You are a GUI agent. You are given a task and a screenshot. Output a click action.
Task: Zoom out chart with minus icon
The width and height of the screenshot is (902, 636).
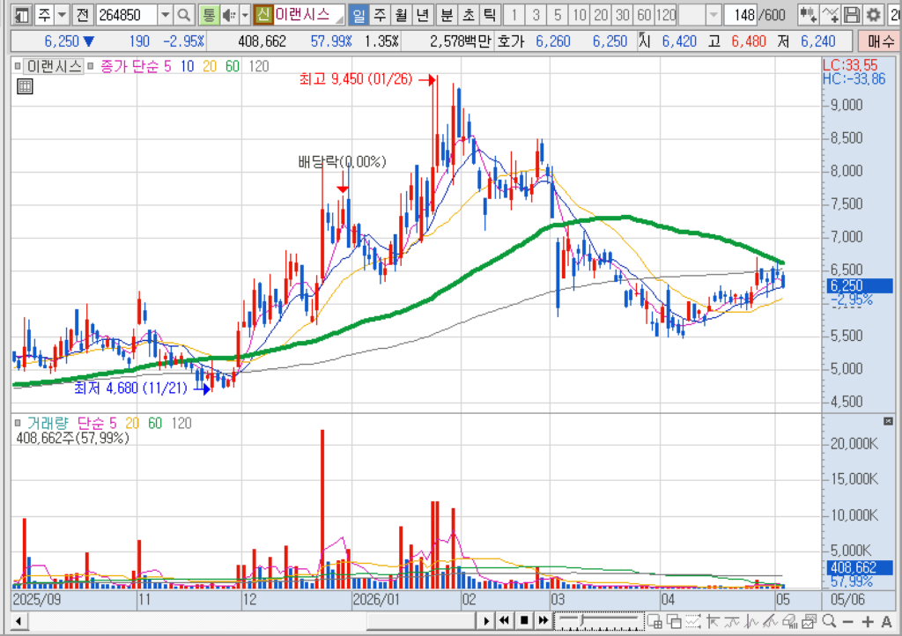click(x=847, y=621)
